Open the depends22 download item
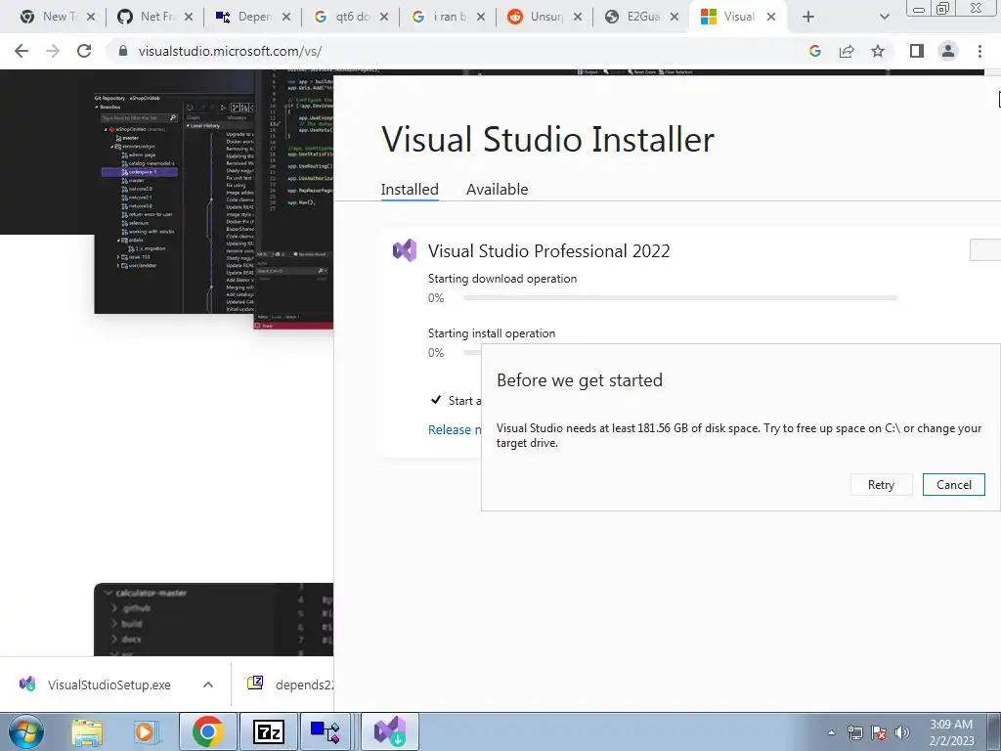Viewport: 1001px width, 751px height. [290, 685]
